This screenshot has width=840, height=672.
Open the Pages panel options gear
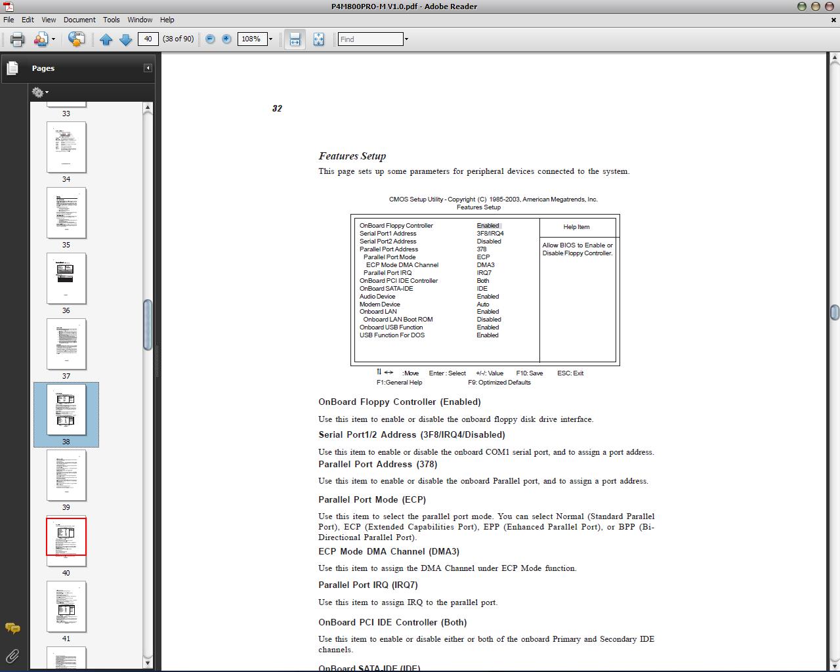(x=39, y=93)
